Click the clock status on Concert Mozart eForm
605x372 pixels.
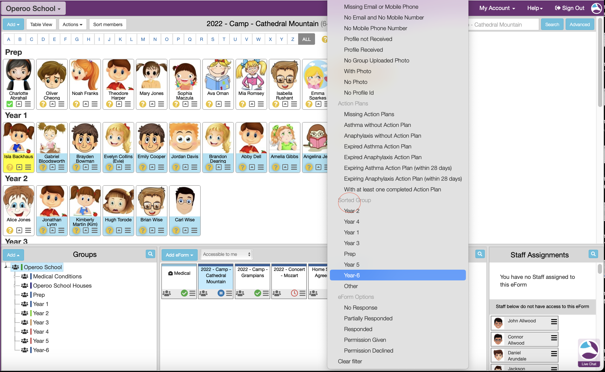(294, 293)
